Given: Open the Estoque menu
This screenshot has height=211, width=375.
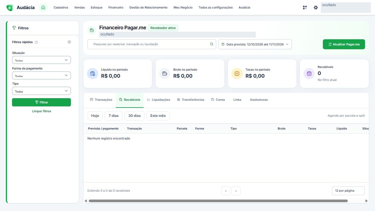Looking at the screenshot, I should [97, 8].
